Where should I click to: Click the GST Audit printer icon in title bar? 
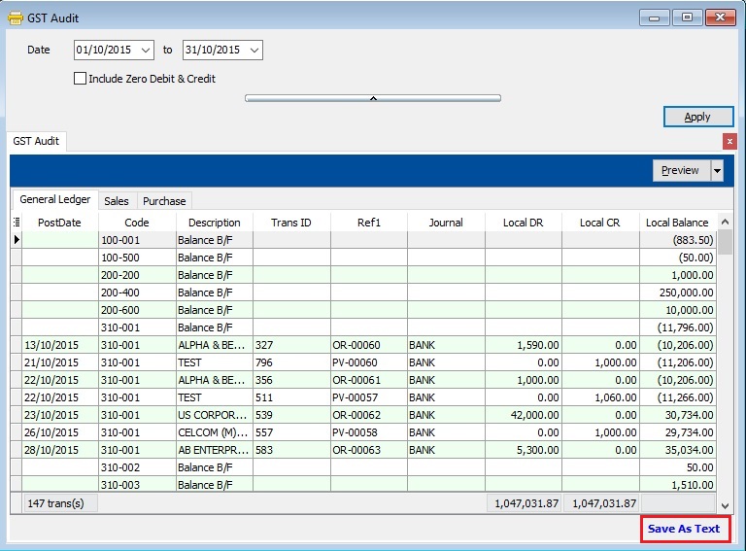point(16,18)
